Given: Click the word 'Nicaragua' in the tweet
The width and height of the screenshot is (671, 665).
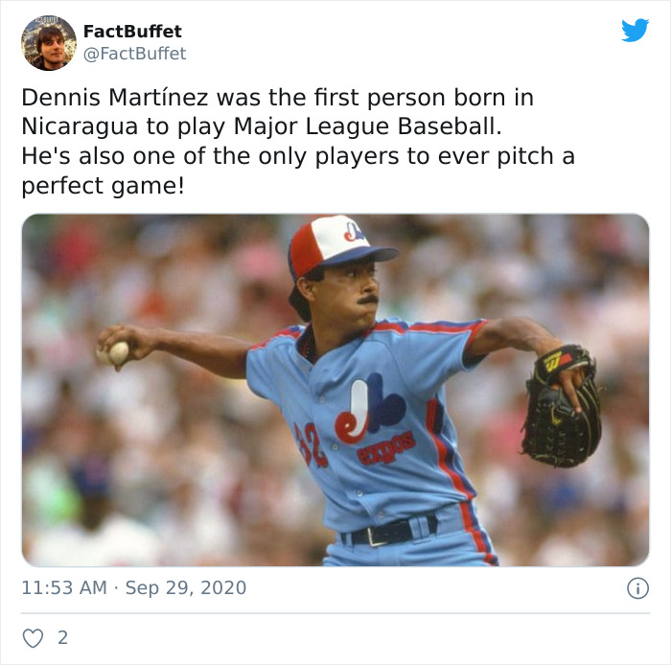Looking at the screenshot, I should pyautogui.click(x=80, y=126).
